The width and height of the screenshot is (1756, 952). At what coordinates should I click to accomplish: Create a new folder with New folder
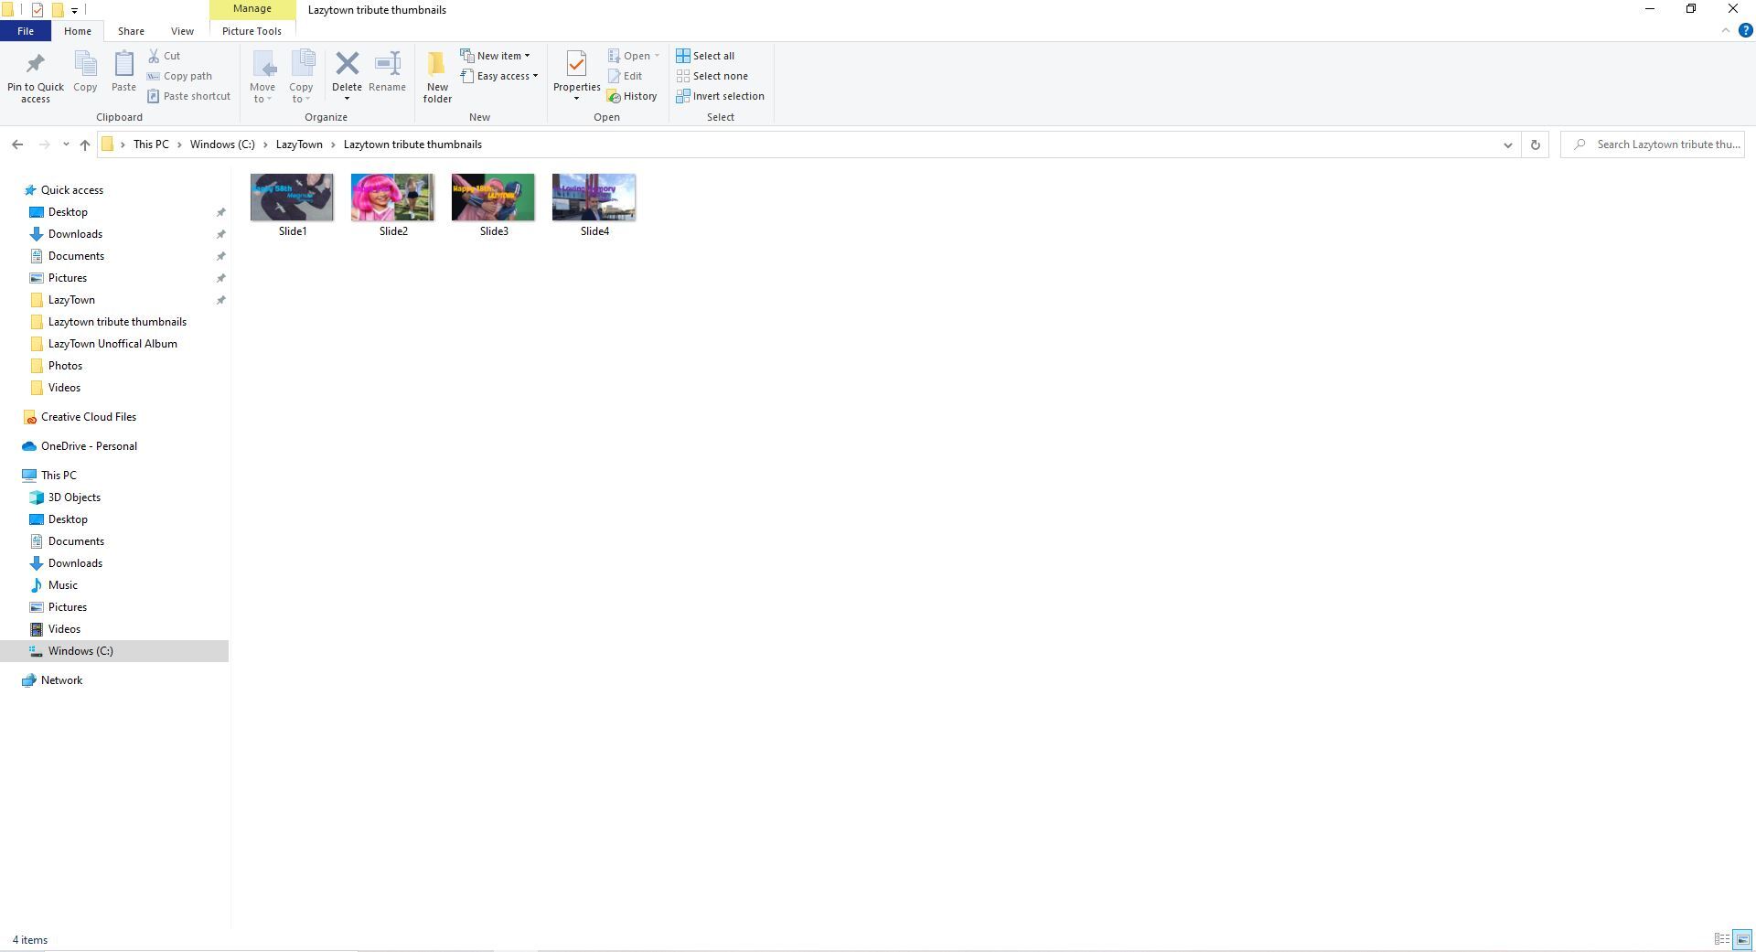(437, 75)
